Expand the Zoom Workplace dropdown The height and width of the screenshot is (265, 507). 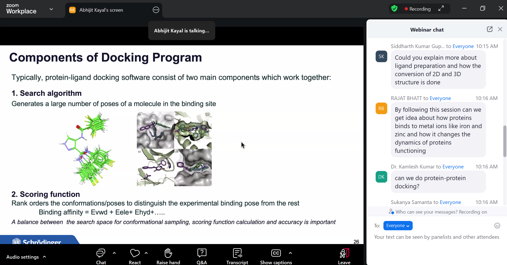pyautogui.click(x=51, y=9)
